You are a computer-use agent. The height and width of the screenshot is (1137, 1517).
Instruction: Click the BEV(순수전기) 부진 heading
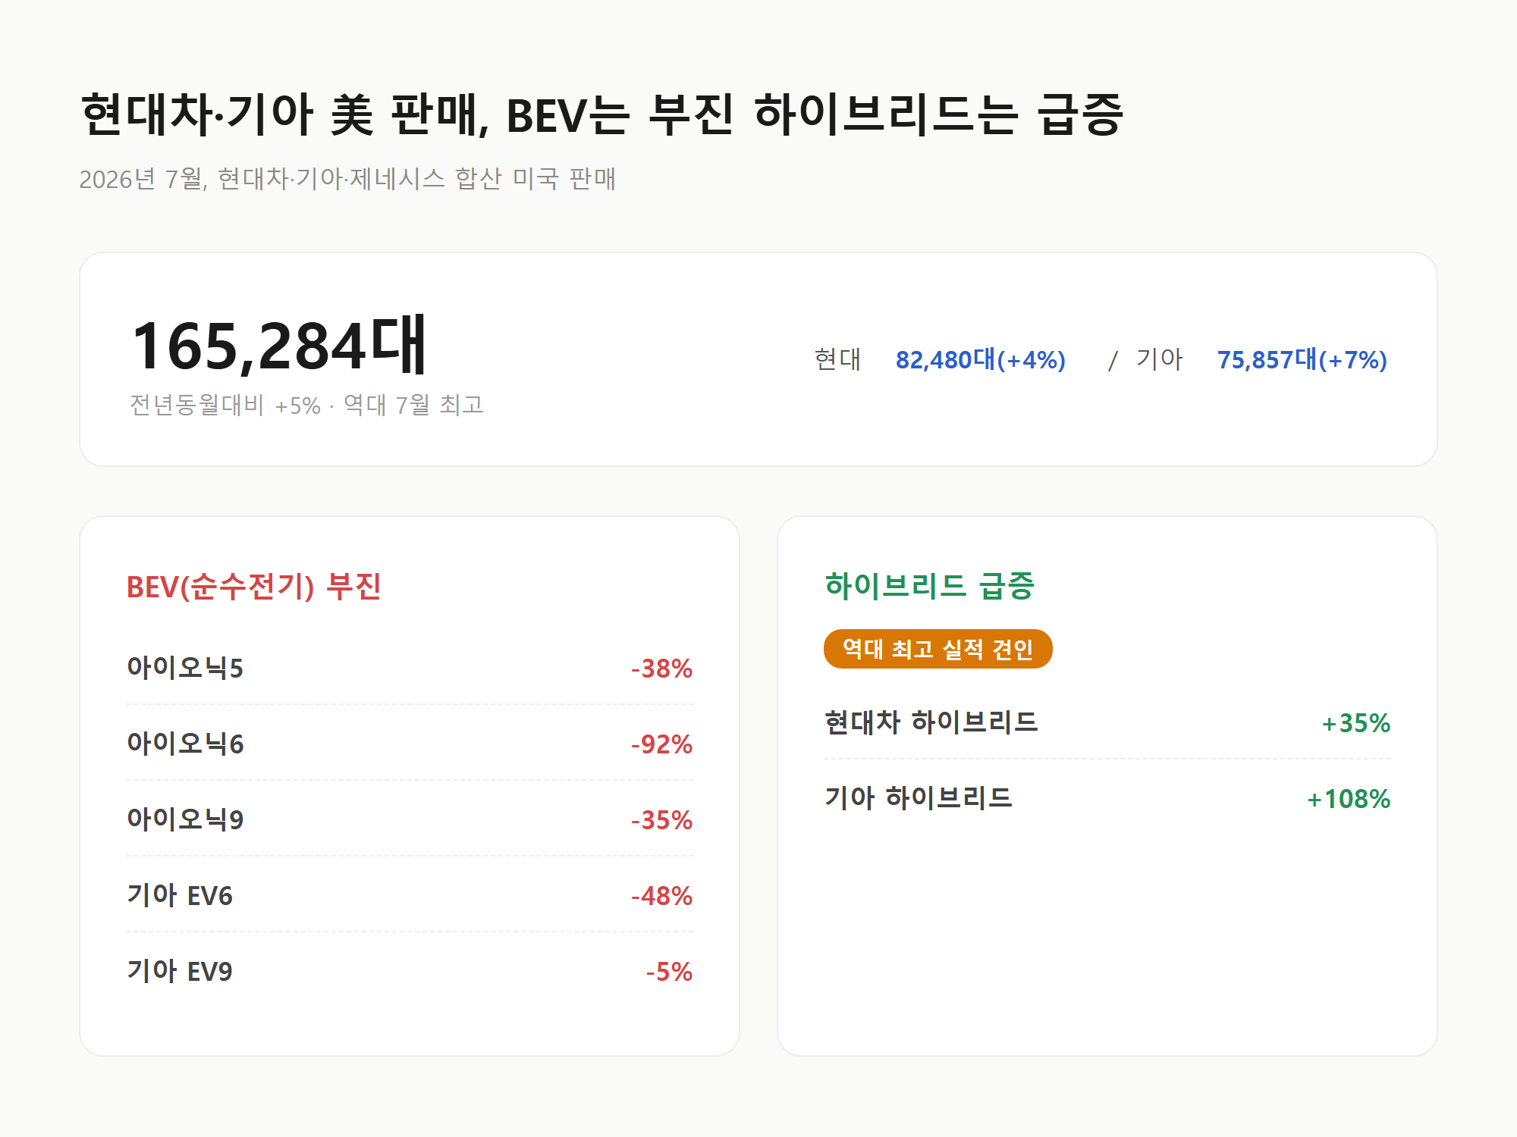pyautogui.click(x=253, y=587)
